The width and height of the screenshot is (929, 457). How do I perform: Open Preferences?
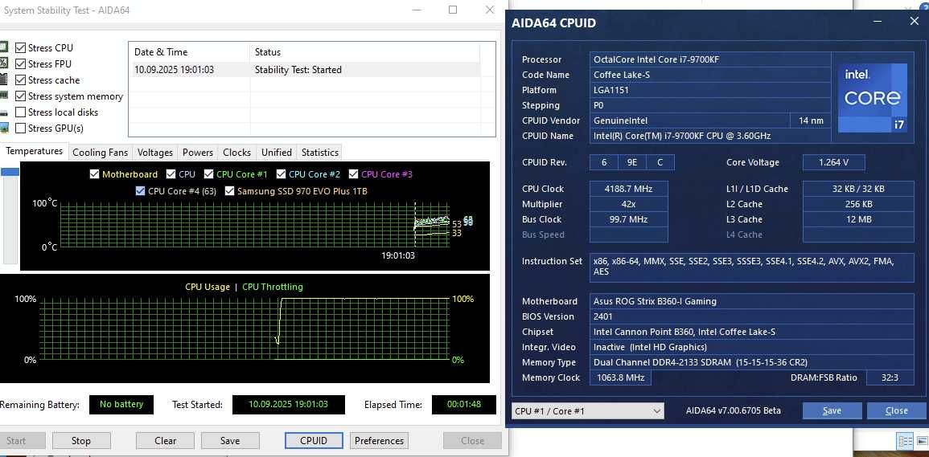[379, 440]
